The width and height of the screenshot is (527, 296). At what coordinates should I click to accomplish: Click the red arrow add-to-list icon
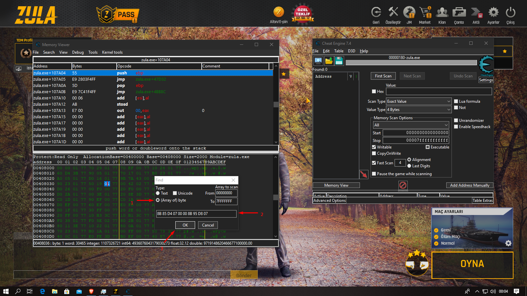[364, 174]
